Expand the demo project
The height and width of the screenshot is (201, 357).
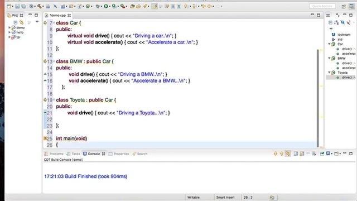pos(9,27)
